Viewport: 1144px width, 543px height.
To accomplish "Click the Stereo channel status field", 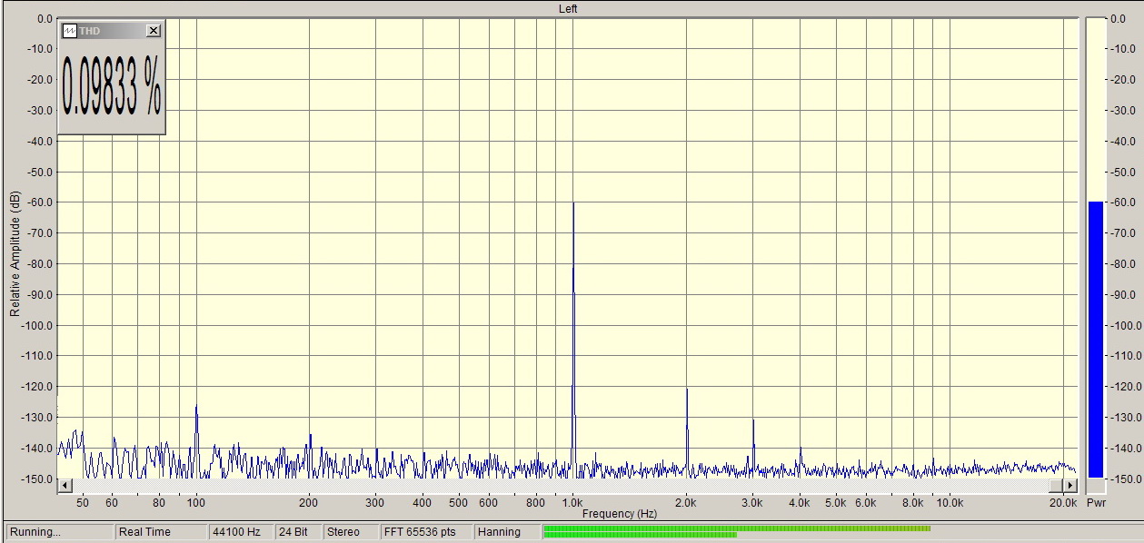I will 351,532.
